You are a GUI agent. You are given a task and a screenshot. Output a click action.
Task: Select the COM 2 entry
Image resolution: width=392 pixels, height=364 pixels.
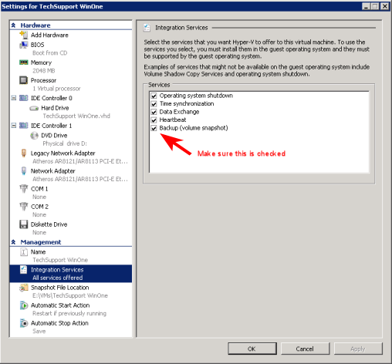tap(39, 207)
